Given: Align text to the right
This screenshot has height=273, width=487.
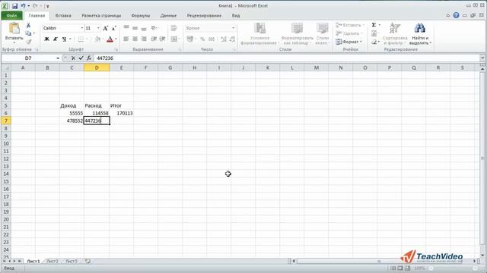Looking at the screenshot, I should click(144, 39).
